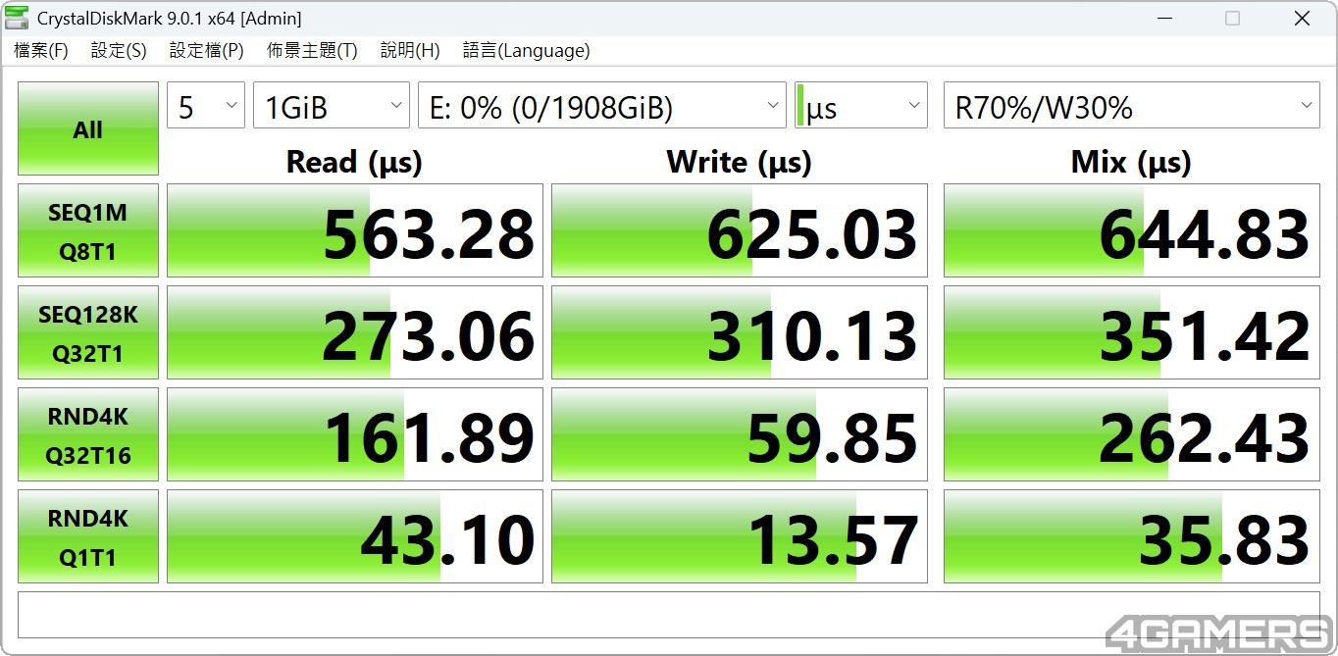Expand the 1GiB test size dropdown
This screenshot has height=656, width=1338.
(x=331, y=106)
